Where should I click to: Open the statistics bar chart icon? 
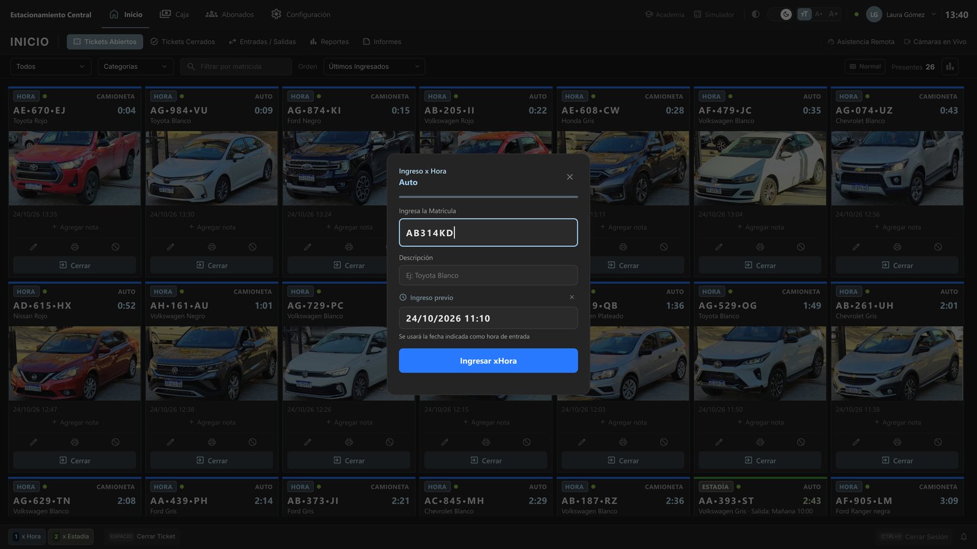pos(950,66)
